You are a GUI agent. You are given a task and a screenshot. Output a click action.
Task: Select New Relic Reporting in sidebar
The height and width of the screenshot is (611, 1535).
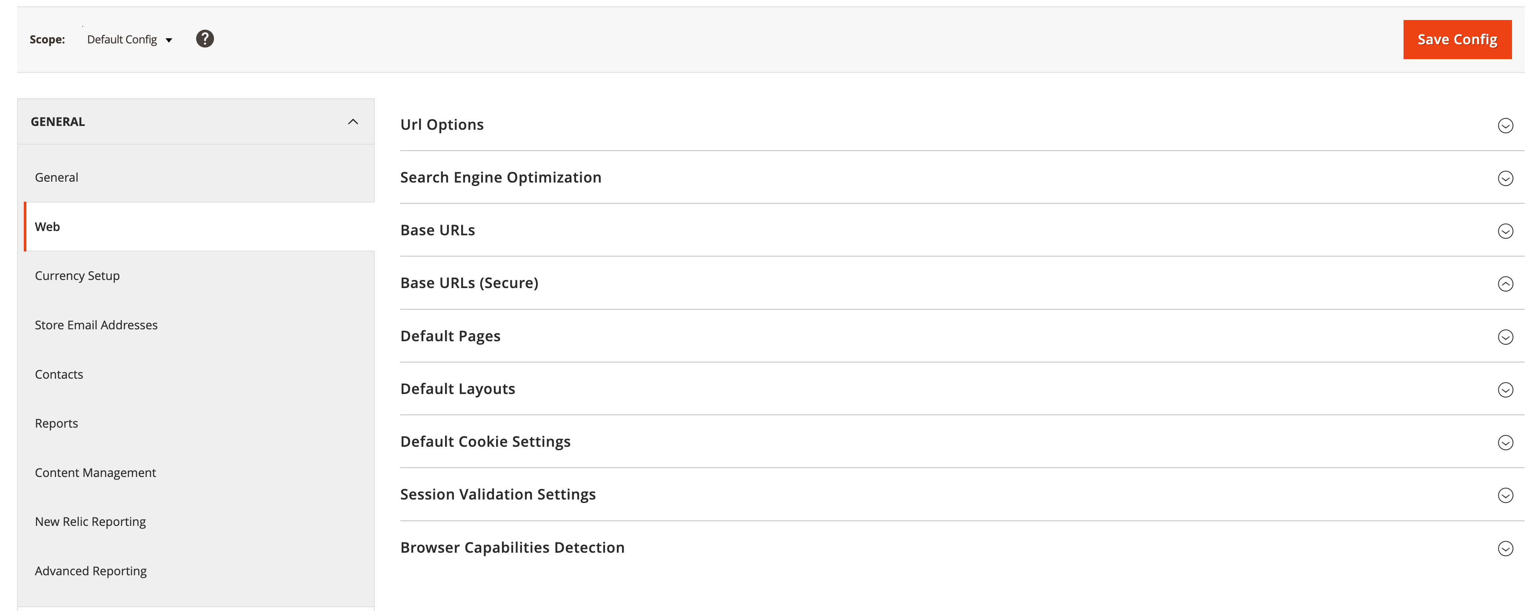coord(90,522)
